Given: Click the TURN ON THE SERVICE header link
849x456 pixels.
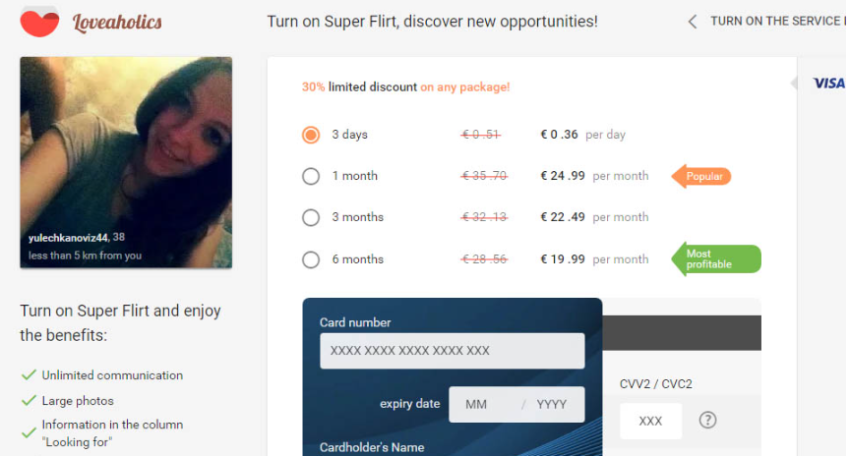Looking at the screenshot, I should click(x=778, y=21).
